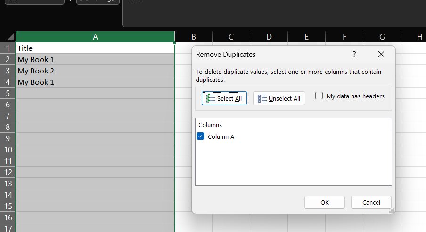Image resolution: width=426 pixels, height=232 pixels.
Task: Confirm duplicate removal with OK
Action: pyautogui.click(x=324, y=202)
